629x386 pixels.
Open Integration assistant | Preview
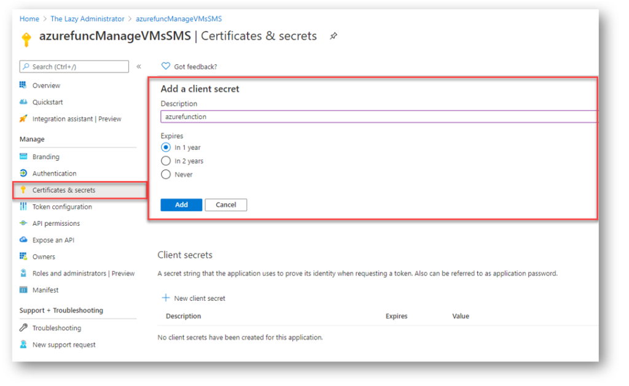[78, 119]
